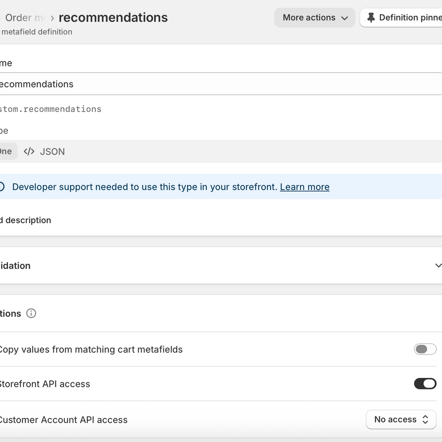Click the pin icon in Definition pinned
The width and height of the screenshot is (442, 442).
pyautogui.click(x=371, y=18)
